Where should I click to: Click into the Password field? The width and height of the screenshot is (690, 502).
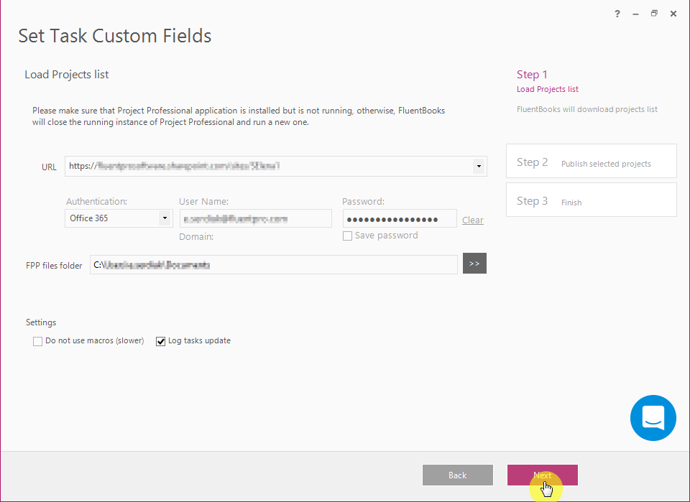400,218
